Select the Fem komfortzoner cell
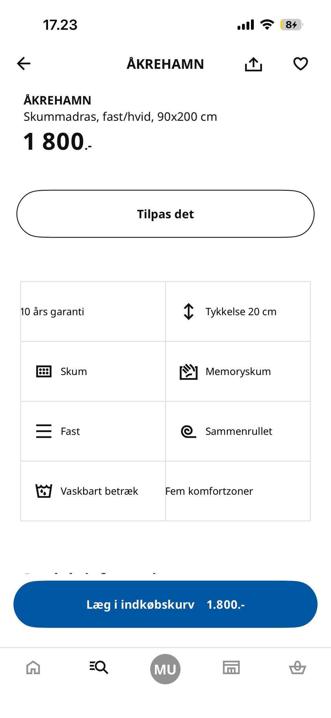331x718 pixels. (x=238, y=491)
